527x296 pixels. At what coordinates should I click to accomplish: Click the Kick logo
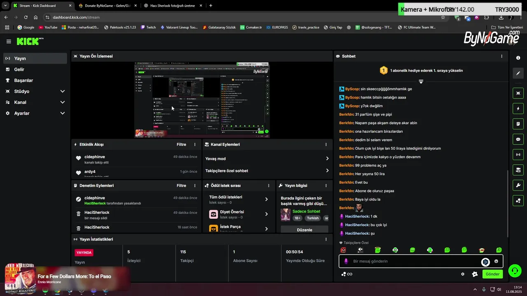coord(30,41)
